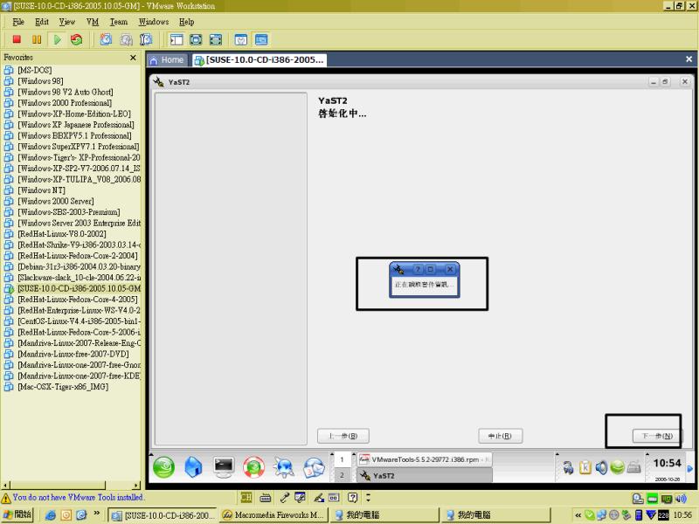
Task: Open the File menu
Action: pos(18,22)
